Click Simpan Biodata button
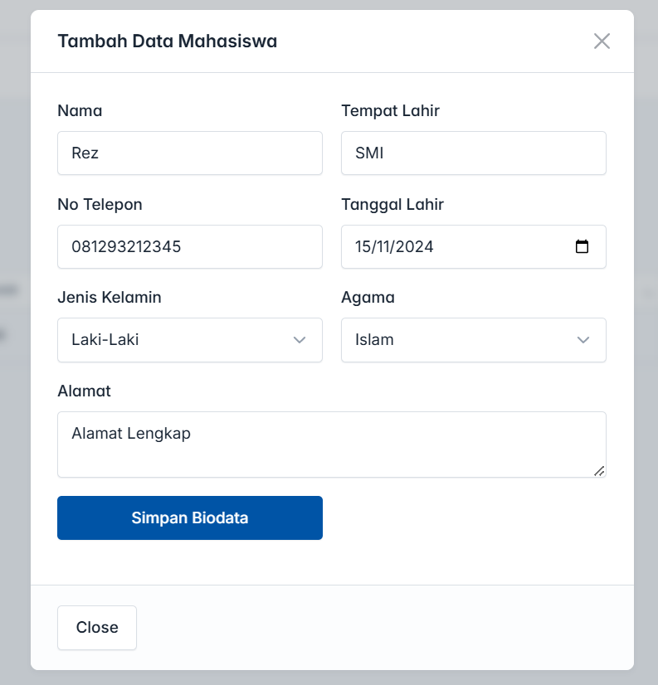The width and height of the screenshot is (658, 685). (190, 517)
